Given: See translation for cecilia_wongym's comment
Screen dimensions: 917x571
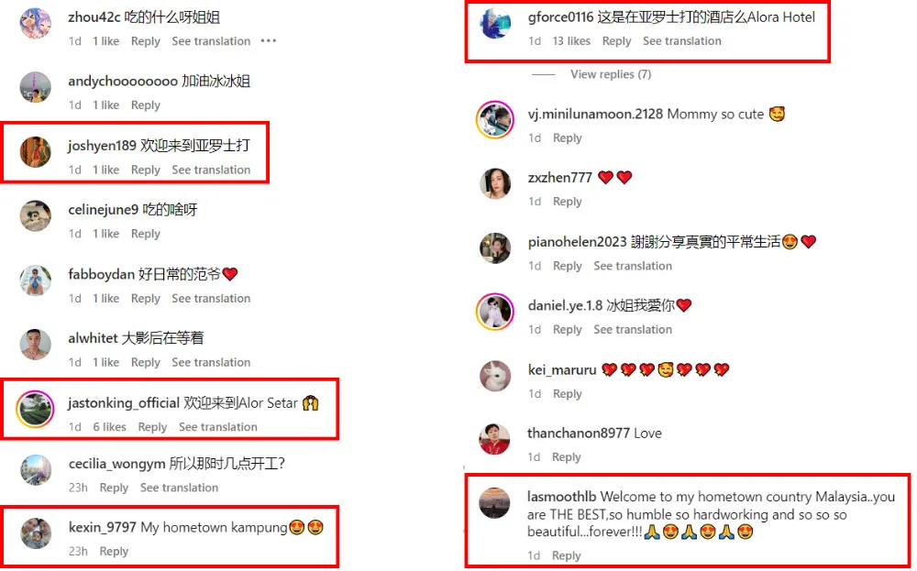Looking at the screenshot, I should (x=179, y=488).
